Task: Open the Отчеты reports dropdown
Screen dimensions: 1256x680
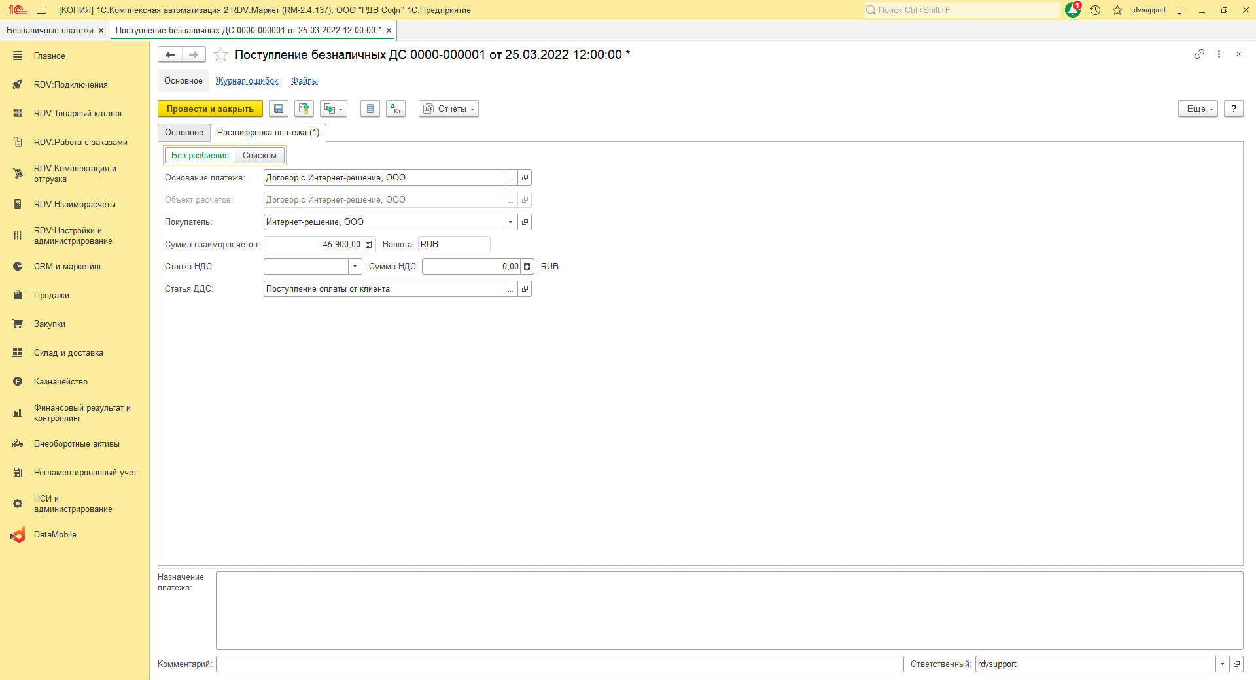Action: 449,109
